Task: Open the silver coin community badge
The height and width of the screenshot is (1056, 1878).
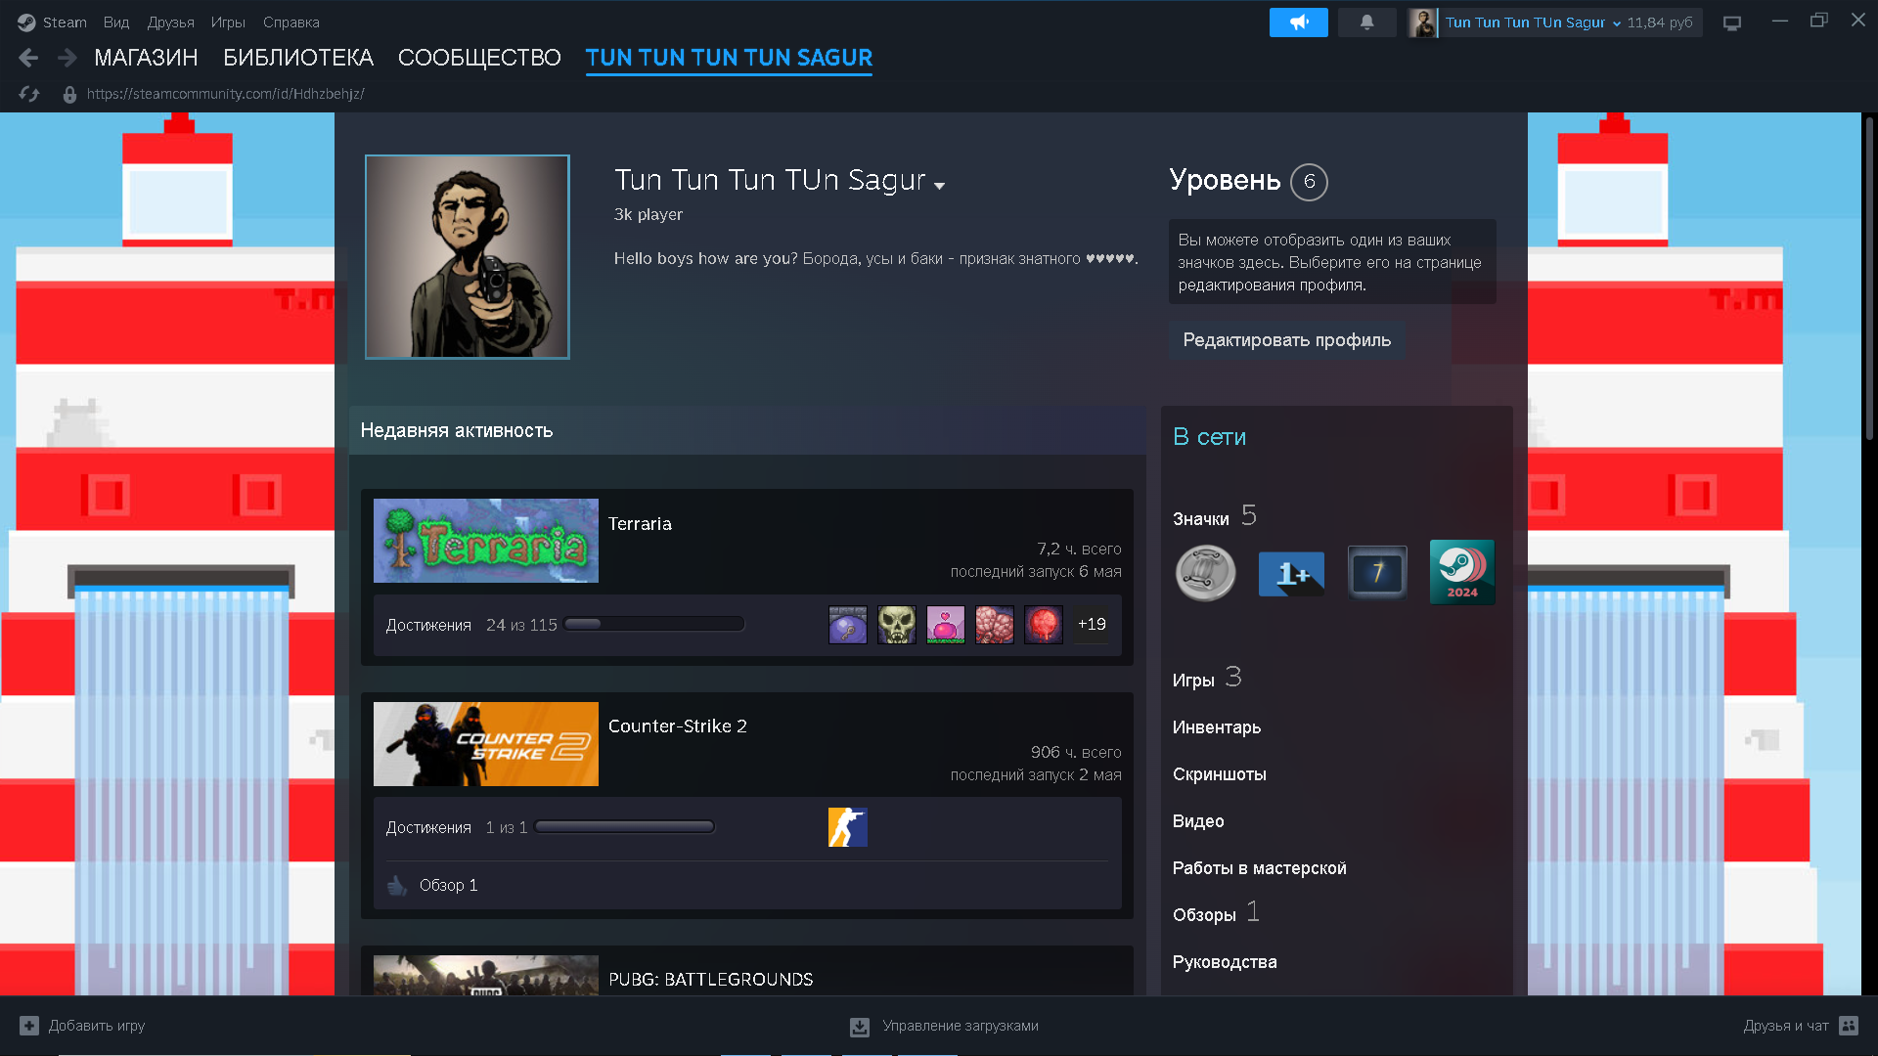Action: click(1205, 573)
